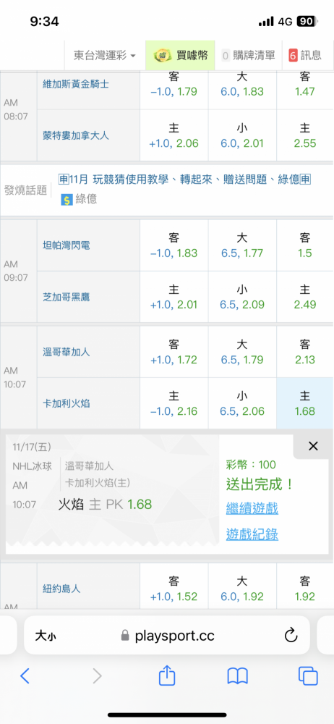Open the 11月 玩競猜使用教學 hot topic link
The image size is (334, 724).
point(184,180)
